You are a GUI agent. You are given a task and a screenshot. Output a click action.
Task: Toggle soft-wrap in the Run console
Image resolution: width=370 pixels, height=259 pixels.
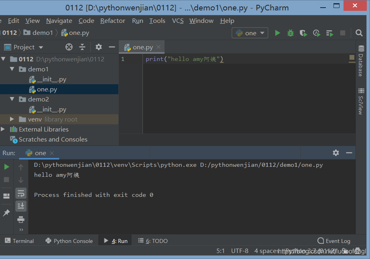(21, 194)
